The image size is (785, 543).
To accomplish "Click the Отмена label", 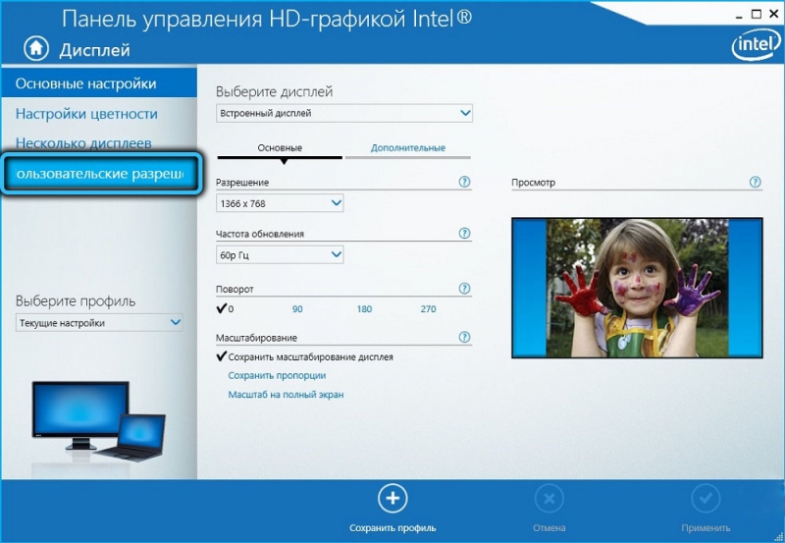I will pyautogui.click(x=549, y=528).
